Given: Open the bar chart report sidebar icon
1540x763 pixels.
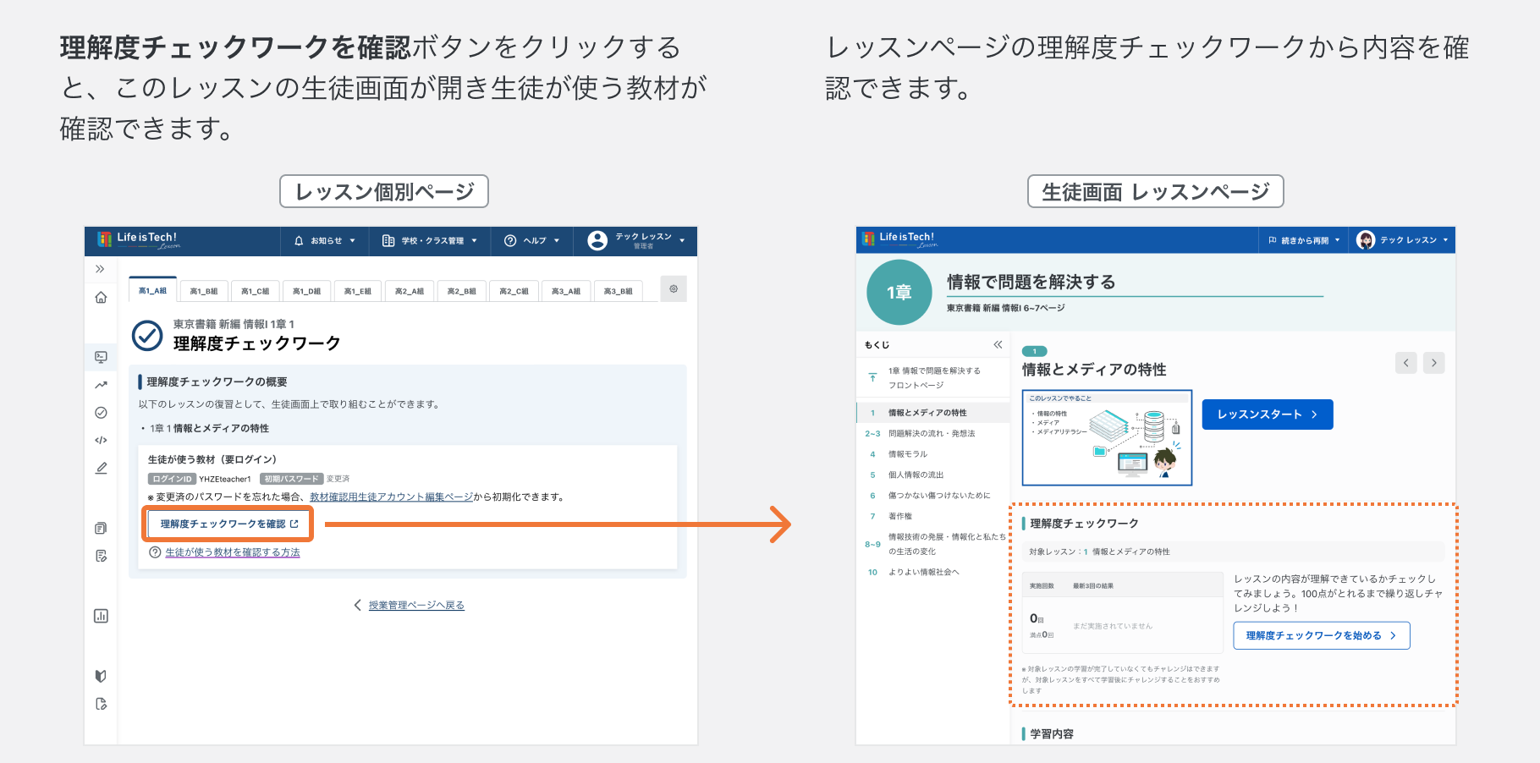Looking at the screenshot, I should [x=101, y=616].
